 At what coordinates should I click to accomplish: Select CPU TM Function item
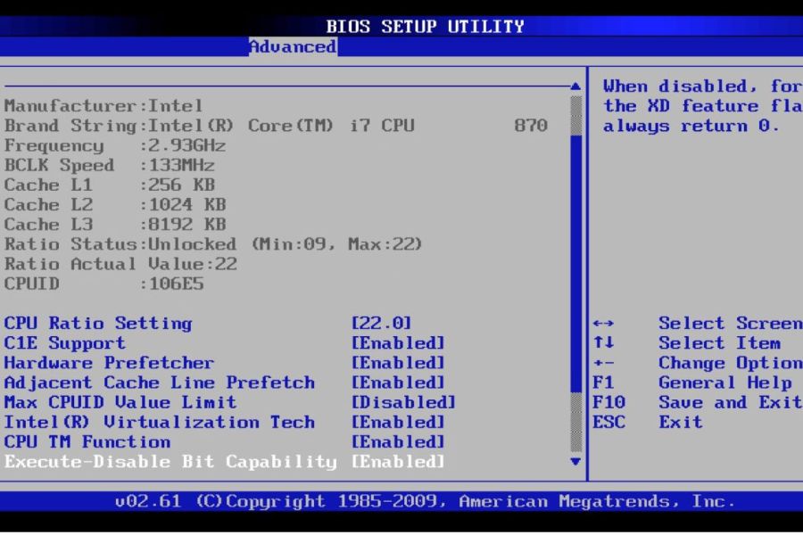[x=87, y=441]
